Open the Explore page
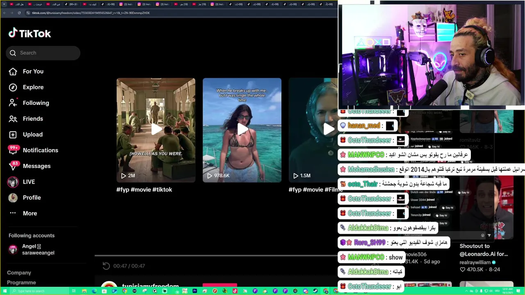This screenshot has height=295, width=525. tap(33, 87)
